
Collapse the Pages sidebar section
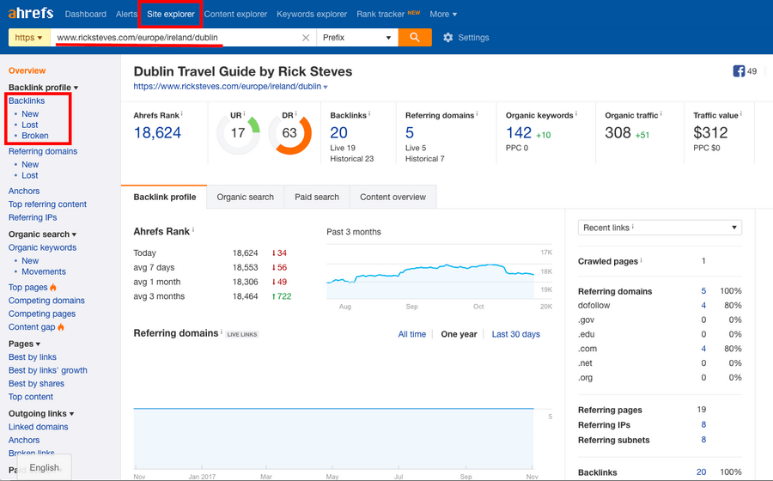coord(24,344)
